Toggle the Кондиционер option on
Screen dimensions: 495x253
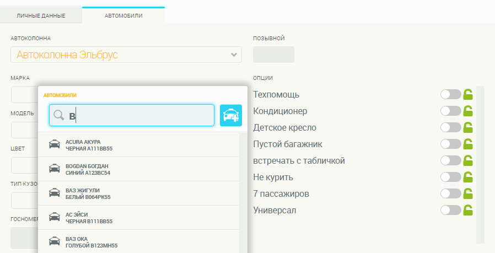coord(450,111)
